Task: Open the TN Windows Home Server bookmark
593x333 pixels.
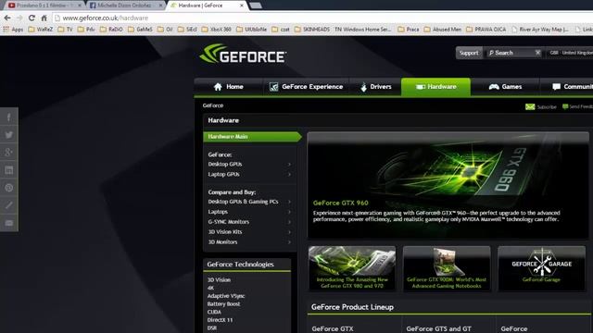Action: tap(362, 29)
